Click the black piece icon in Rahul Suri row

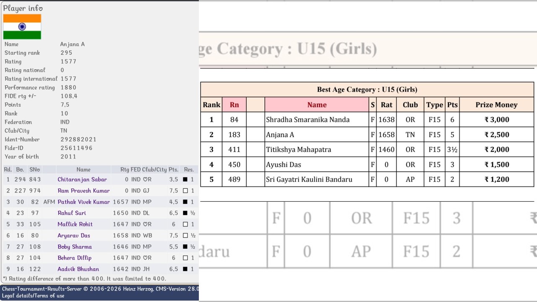click(185, 213)
